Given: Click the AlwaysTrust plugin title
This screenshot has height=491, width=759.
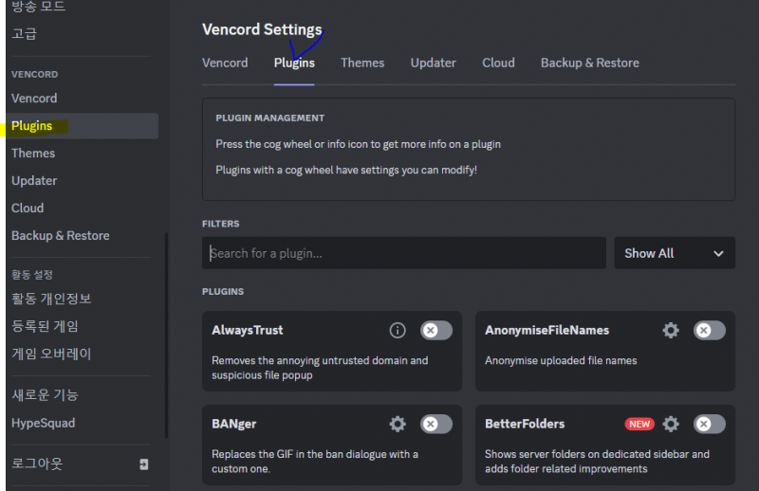Looking at the screenshot, I should [x=248, y=331].
